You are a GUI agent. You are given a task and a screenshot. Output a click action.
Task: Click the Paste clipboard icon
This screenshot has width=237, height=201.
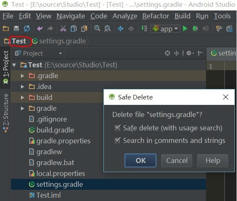84,28
